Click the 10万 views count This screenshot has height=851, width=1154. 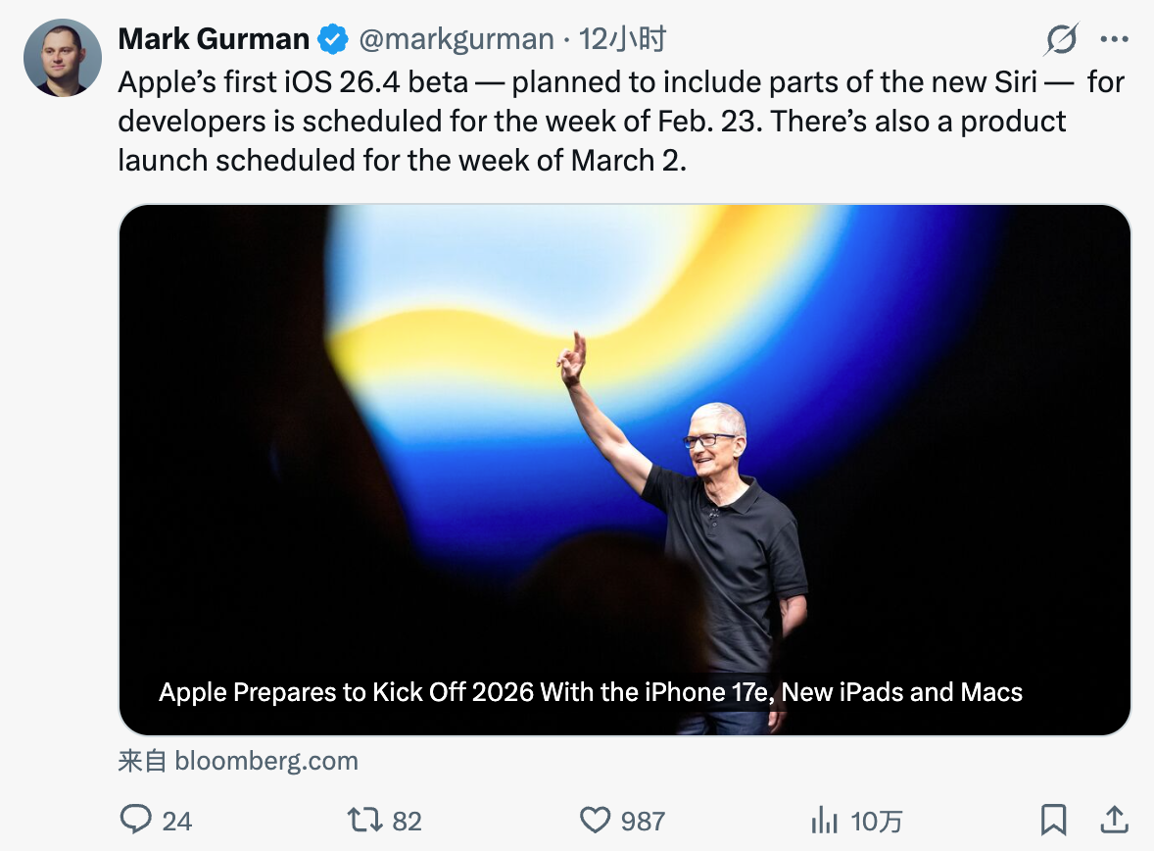[877, 821]
